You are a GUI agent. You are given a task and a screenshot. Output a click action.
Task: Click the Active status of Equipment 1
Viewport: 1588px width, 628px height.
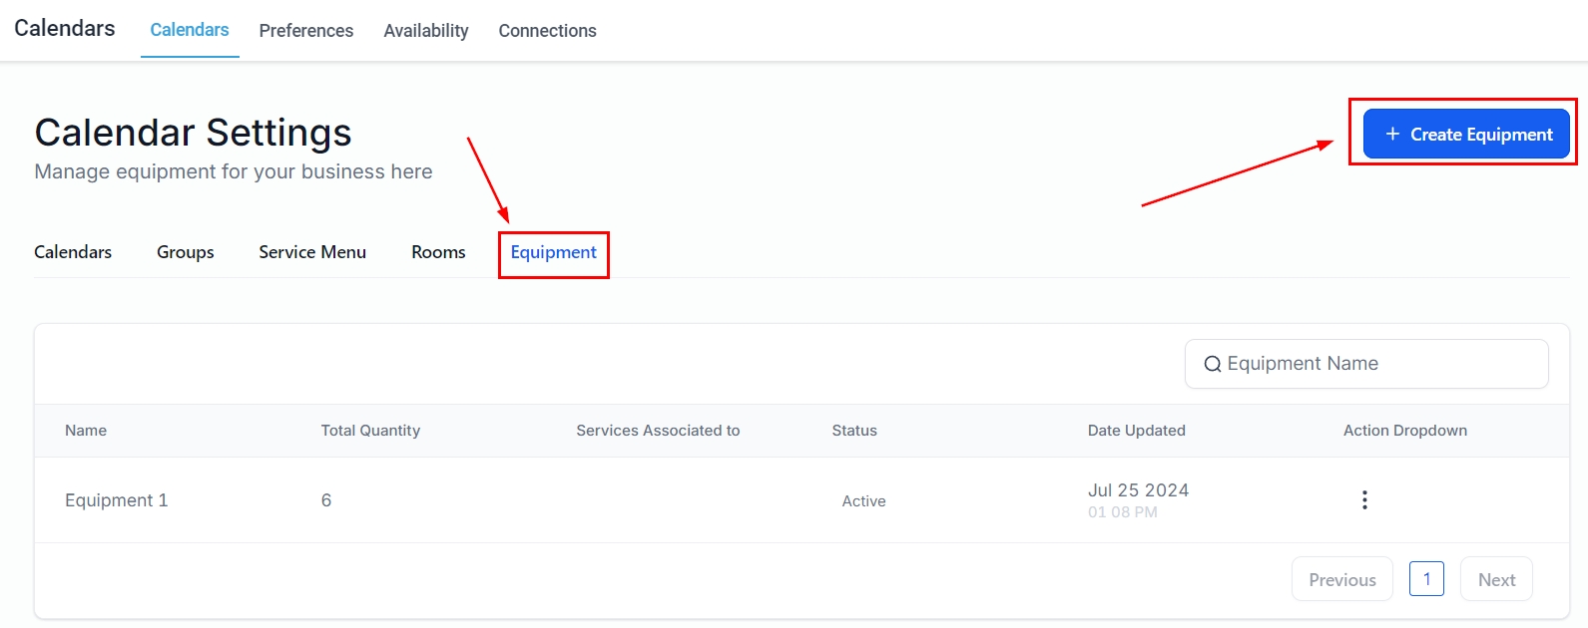[x=863, y=501]
